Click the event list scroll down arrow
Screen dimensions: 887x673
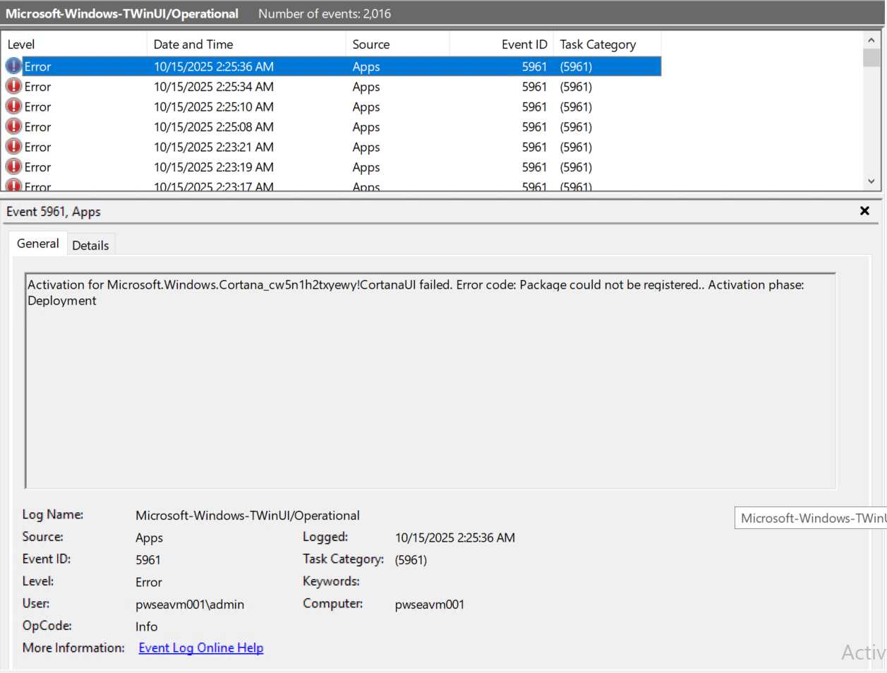click(871, 181)
